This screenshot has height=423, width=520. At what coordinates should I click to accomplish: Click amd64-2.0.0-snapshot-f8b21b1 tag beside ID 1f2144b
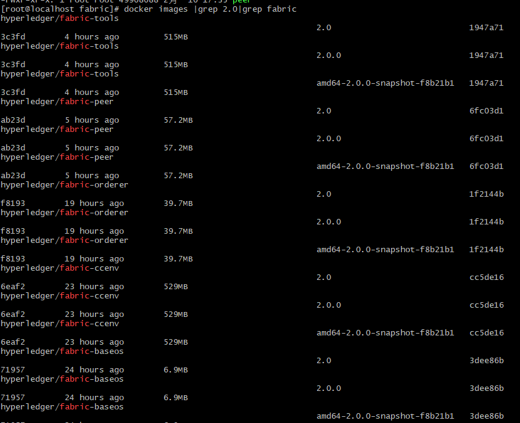385,249
